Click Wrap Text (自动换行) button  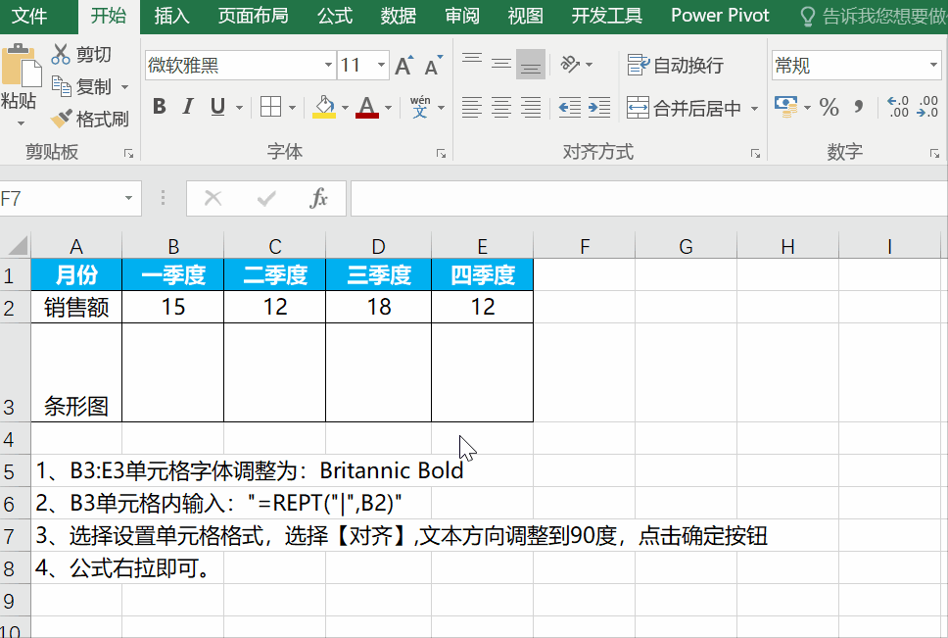pyautogui.click(x=676, y=65)
